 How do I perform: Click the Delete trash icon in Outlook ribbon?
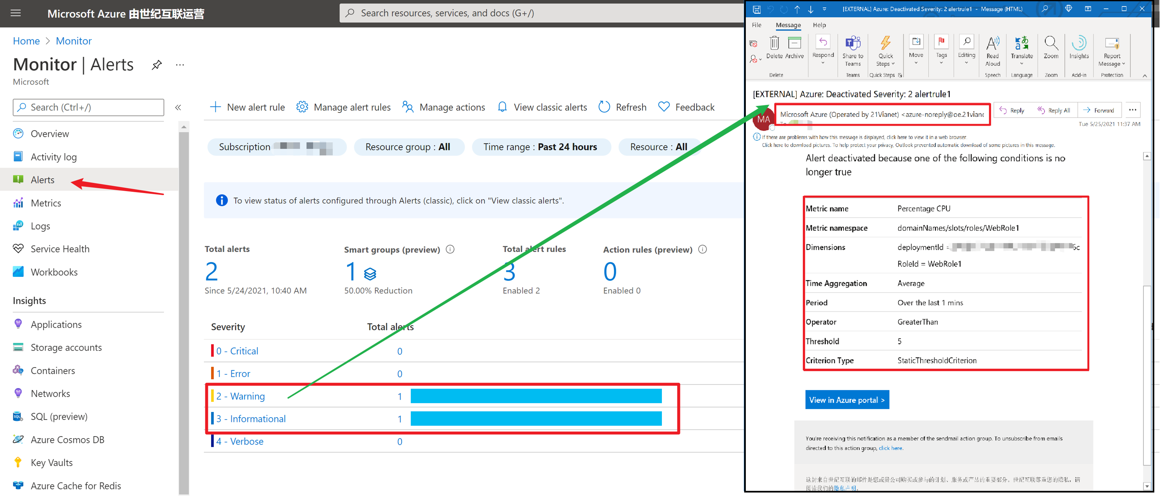tap(774, 44)
